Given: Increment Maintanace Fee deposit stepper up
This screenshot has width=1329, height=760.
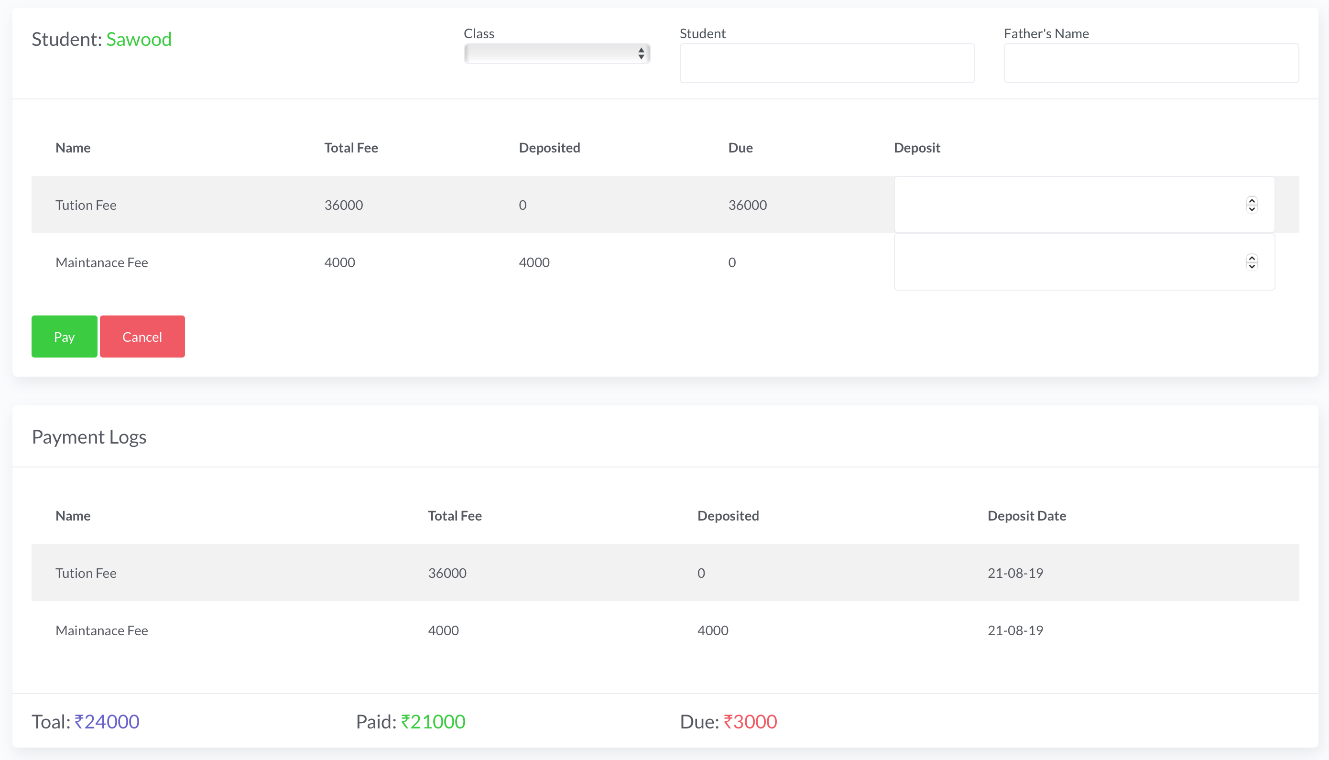Looking at the screenshot, I should pos(1252,258).
